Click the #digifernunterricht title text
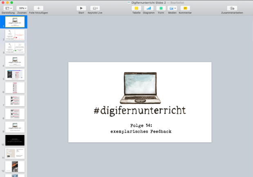The width and height of the screenshot is (253, 177). pos(140,111)
